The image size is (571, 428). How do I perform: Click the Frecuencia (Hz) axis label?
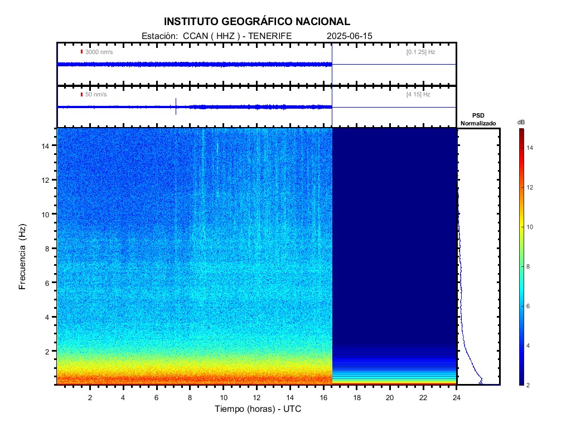(x=22, y=256)
